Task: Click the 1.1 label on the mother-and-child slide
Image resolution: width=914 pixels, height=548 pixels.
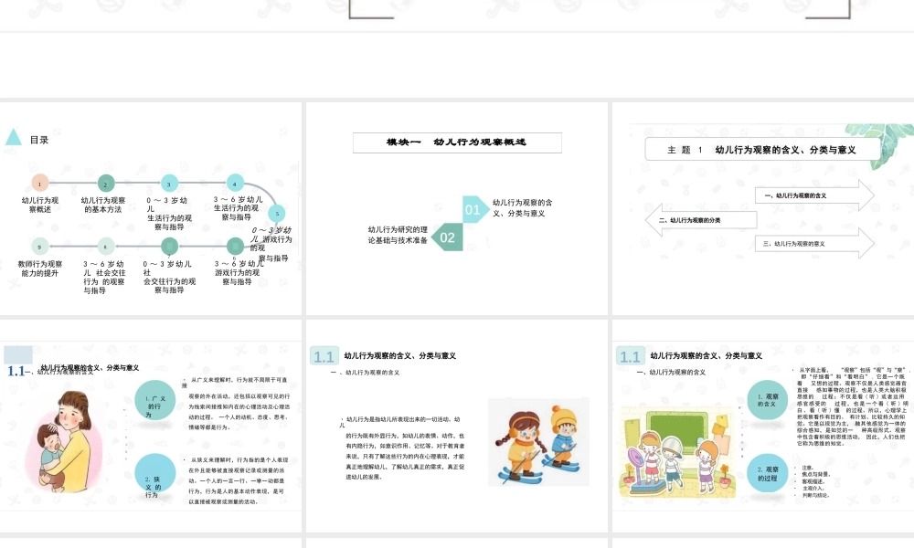Action: click(16, 371)
